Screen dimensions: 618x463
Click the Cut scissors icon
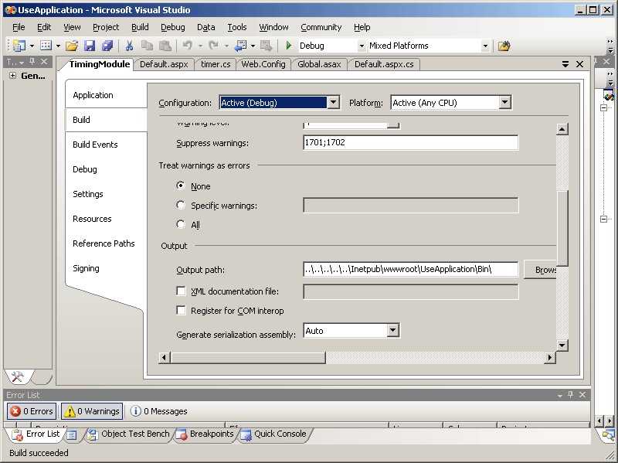pos(130,46)
